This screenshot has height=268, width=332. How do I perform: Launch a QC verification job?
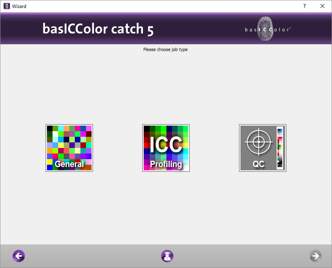pyautogui.click(x=262, y=148)
